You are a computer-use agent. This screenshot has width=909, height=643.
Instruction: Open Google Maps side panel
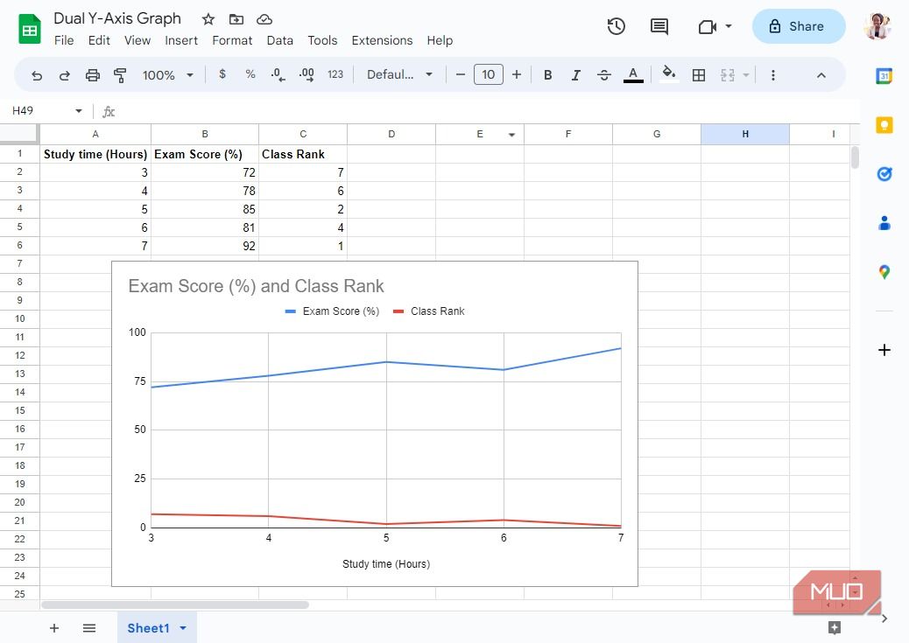tap(884, 272)
